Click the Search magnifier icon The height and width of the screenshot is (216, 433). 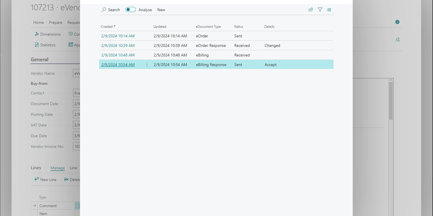coord(104,10)
